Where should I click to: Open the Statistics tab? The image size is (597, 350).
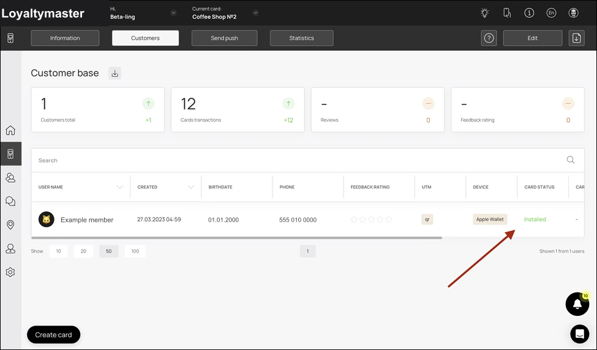click(x=301, y=38)
